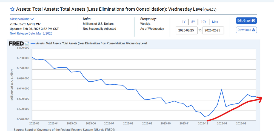This screenshot has height=131, width=274.
Task: Click the Units heading
Action: click(87, 19)
